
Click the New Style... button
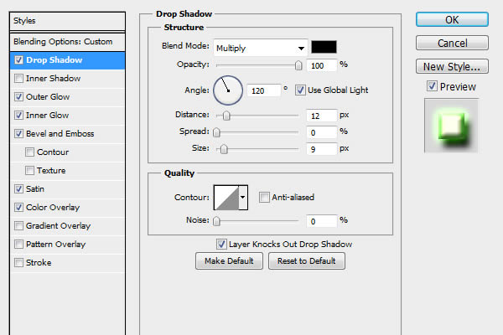point(453,66)
